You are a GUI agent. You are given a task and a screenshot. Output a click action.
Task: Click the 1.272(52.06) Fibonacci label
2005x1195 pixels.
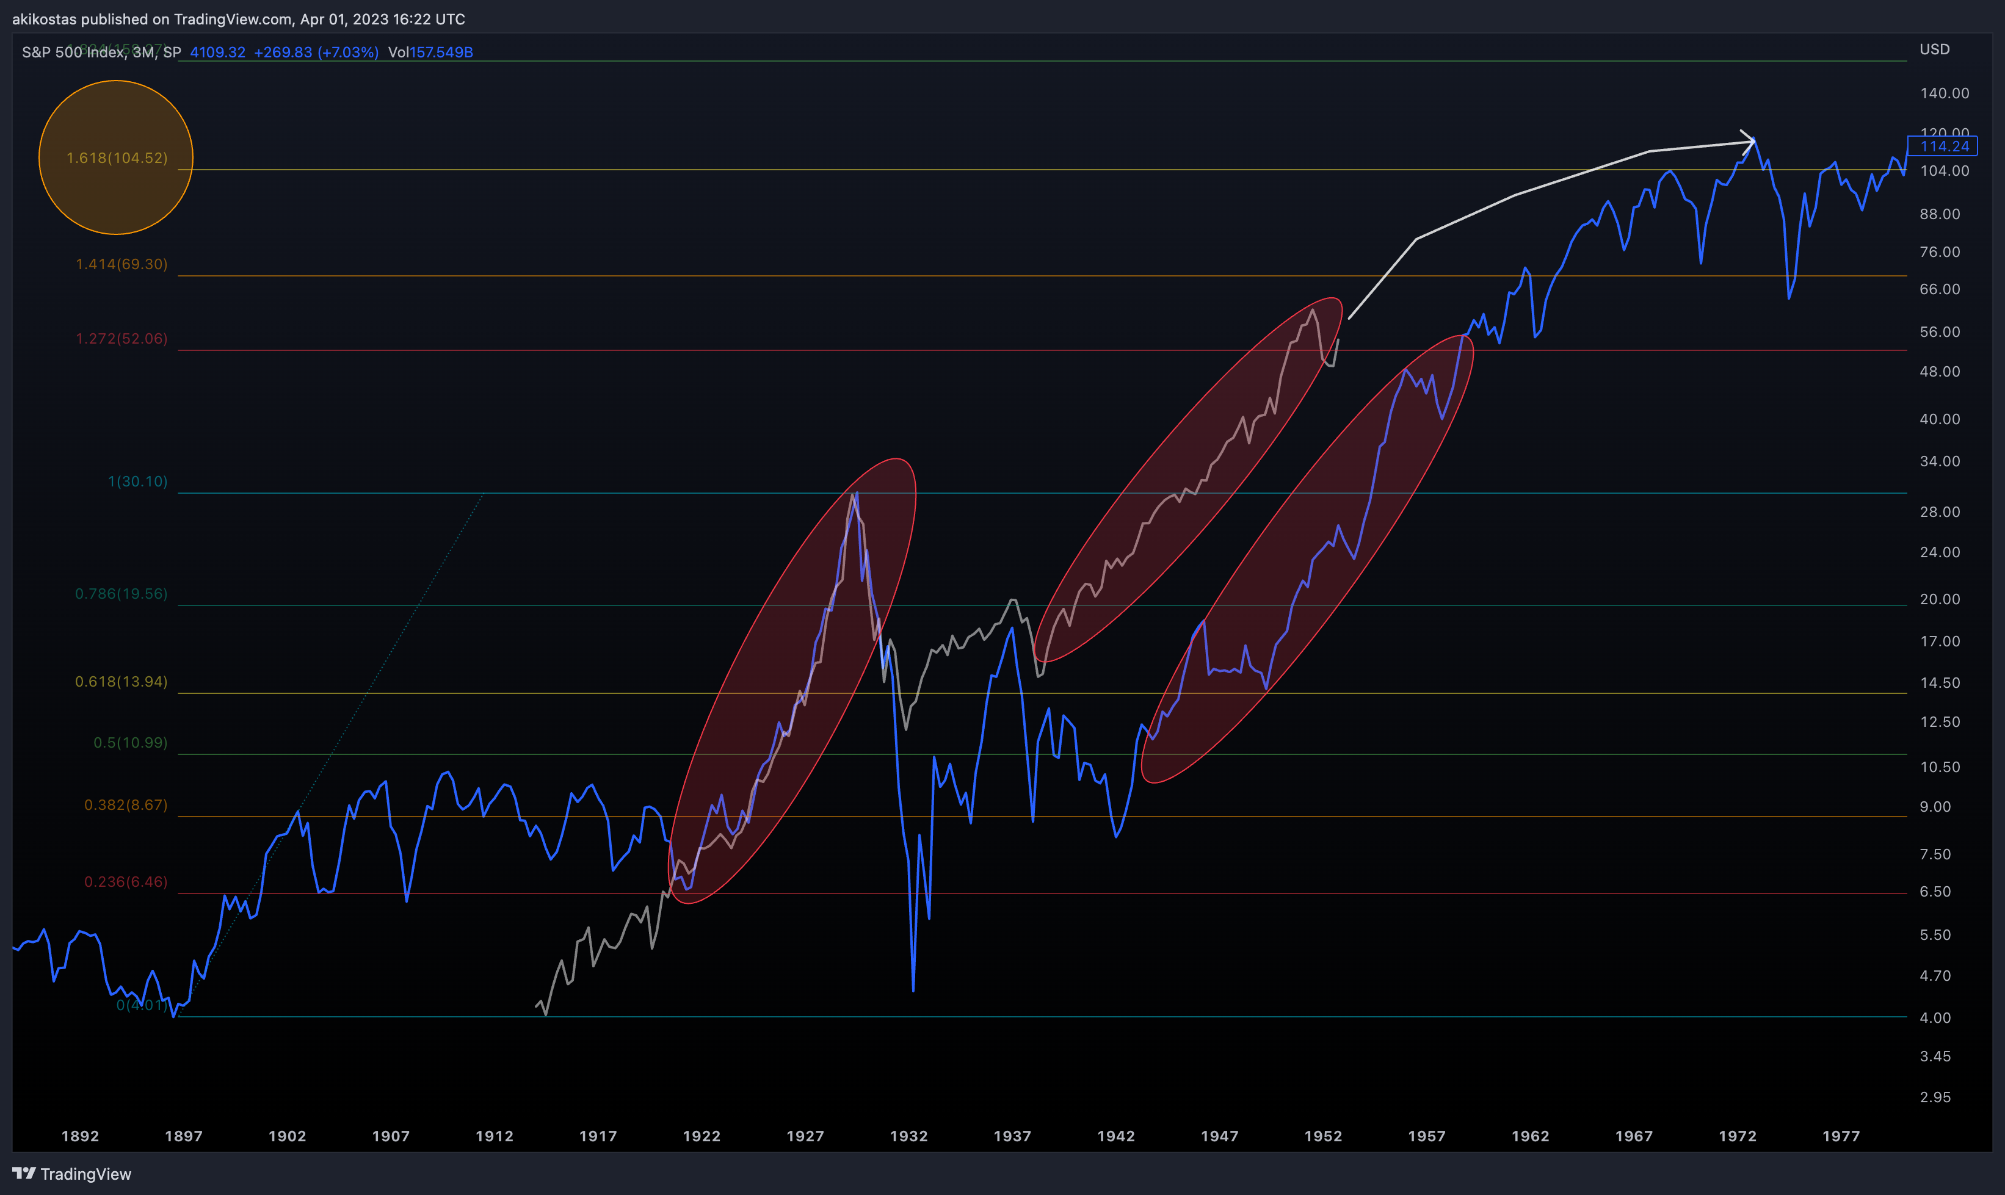click(121, 338)
